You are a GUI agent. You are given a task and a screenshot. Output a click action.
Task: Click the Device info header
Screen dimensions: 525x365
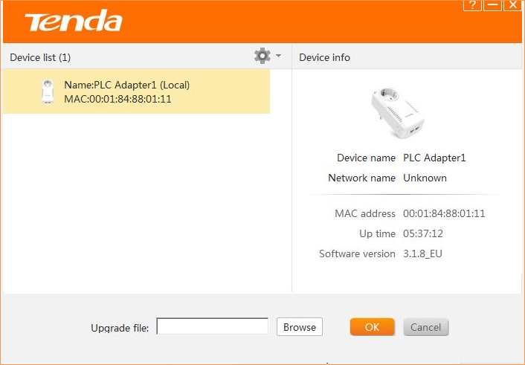pyautogui.click(x=324, y=57)
